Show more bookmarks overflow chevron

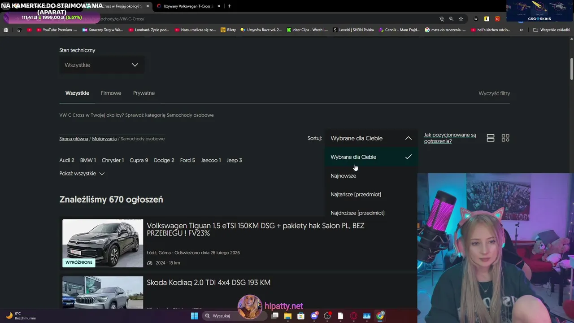(x=521, y=30)
